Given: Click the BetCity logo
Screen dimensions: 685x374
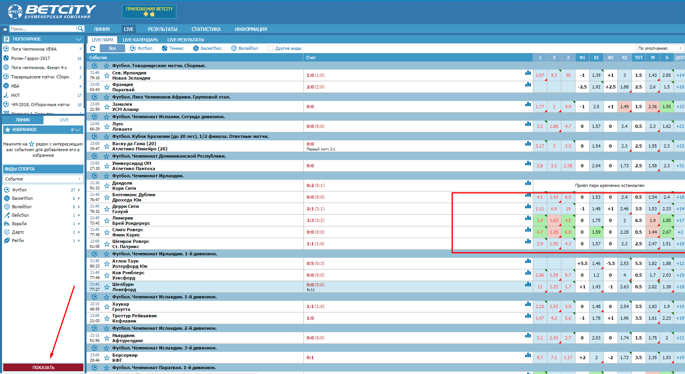Looking at the screenshot, I should pos(52,12).
